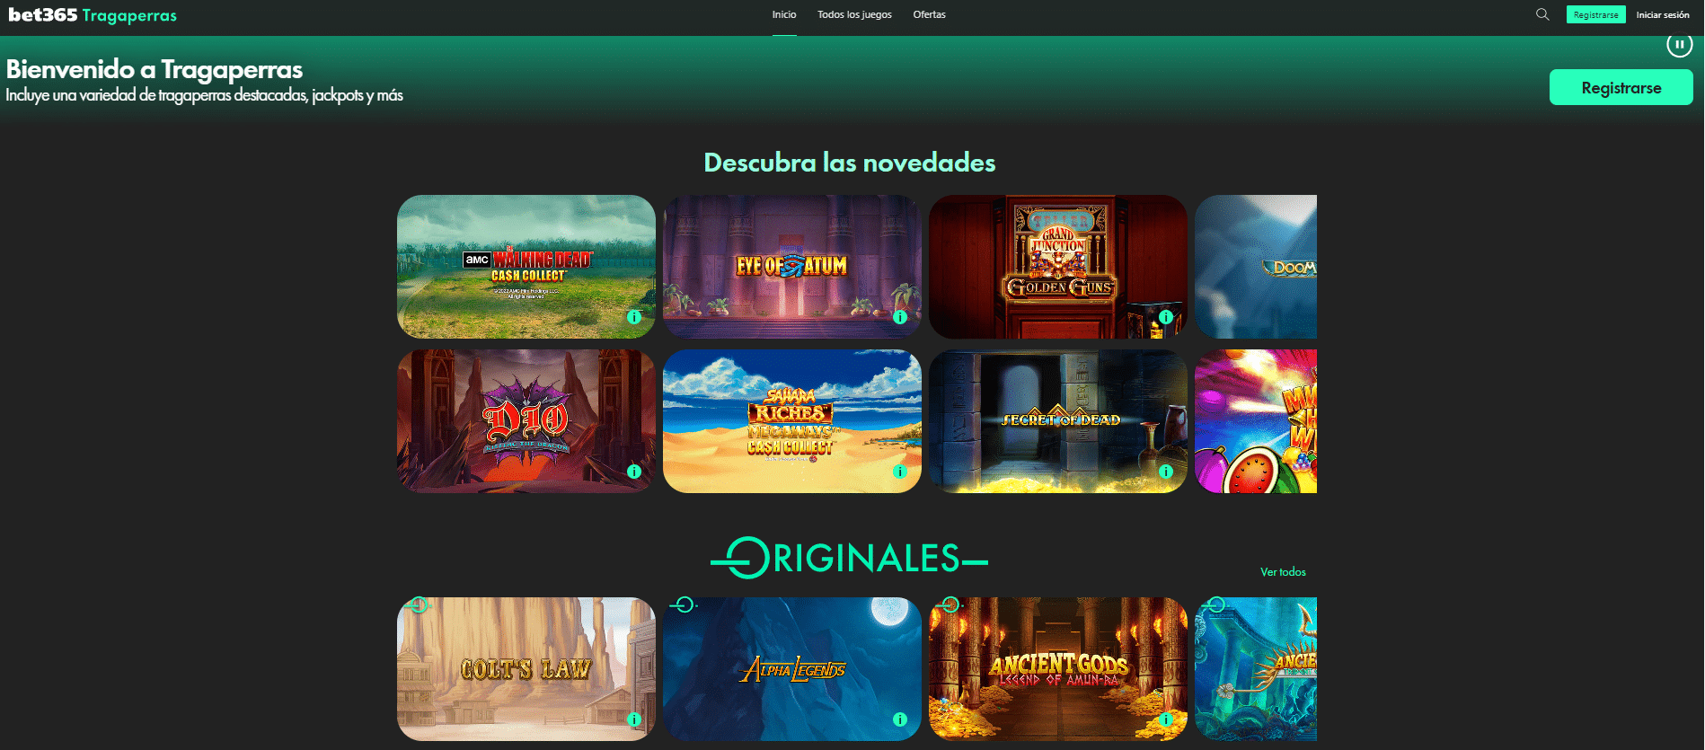This screenshot has height=750, width=1705.
Task: Open the Dio slot game
Action: 526,421
